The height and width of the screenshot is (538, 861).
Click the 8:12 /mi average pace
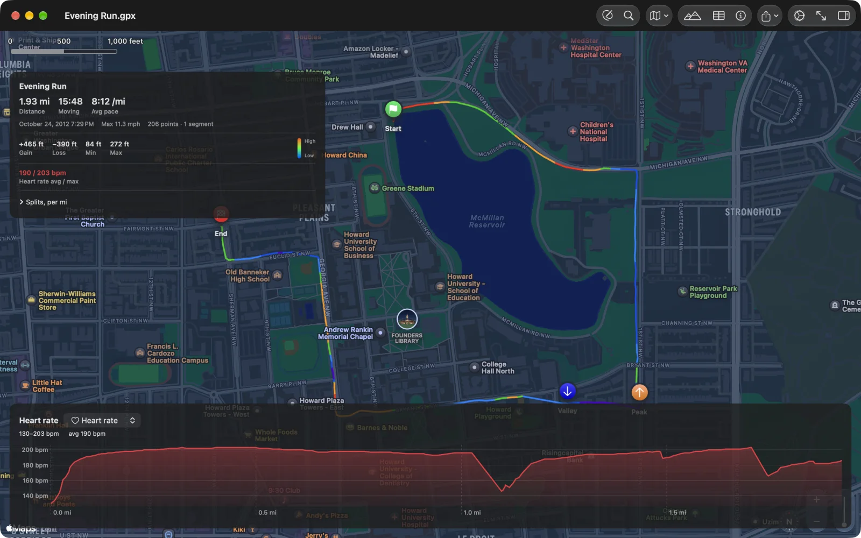(108, 101)
